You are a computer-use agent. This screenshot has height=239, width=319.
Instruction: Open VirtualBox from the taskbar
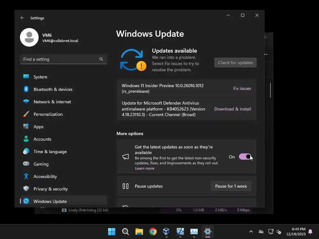(166, 232)
